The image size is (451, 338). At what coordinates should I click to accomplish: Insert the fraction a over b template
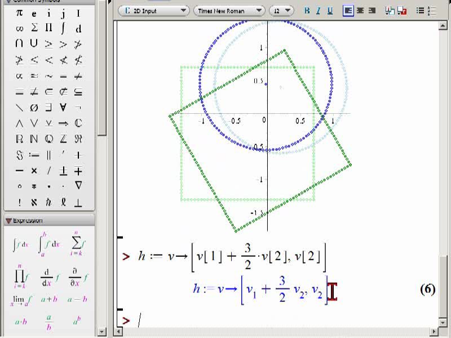point(49,322)
